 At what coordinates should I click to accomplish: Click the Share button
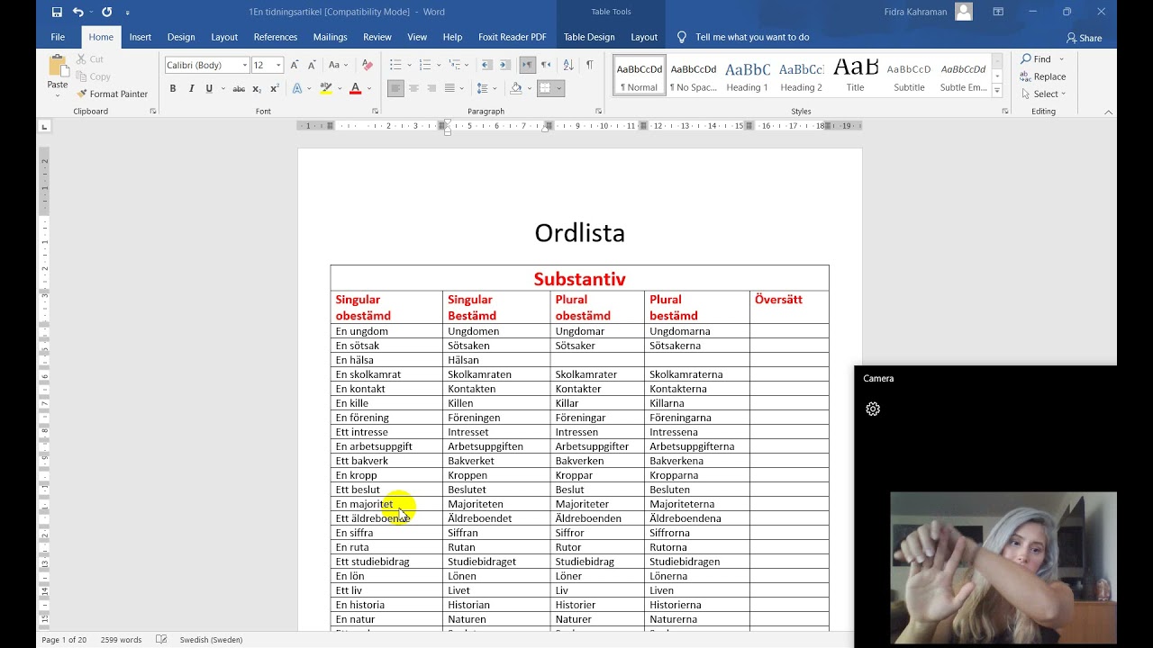click(x=1084, y=38)
